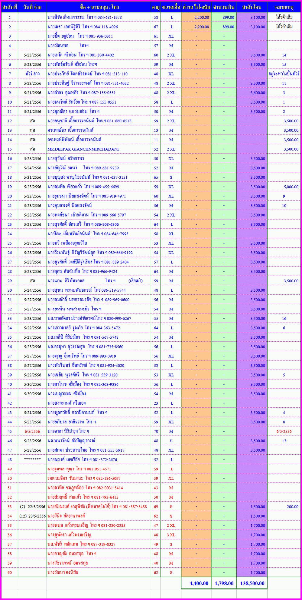Click the name cell with phone 081-313-110
This screenshot has height=600, width=302.
tap(99, 74)
